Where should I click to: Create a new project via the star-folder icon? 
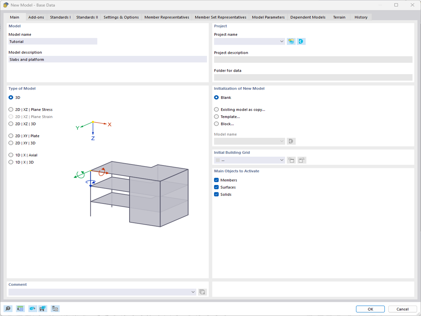pyautogui.click(x=291, y=41)
